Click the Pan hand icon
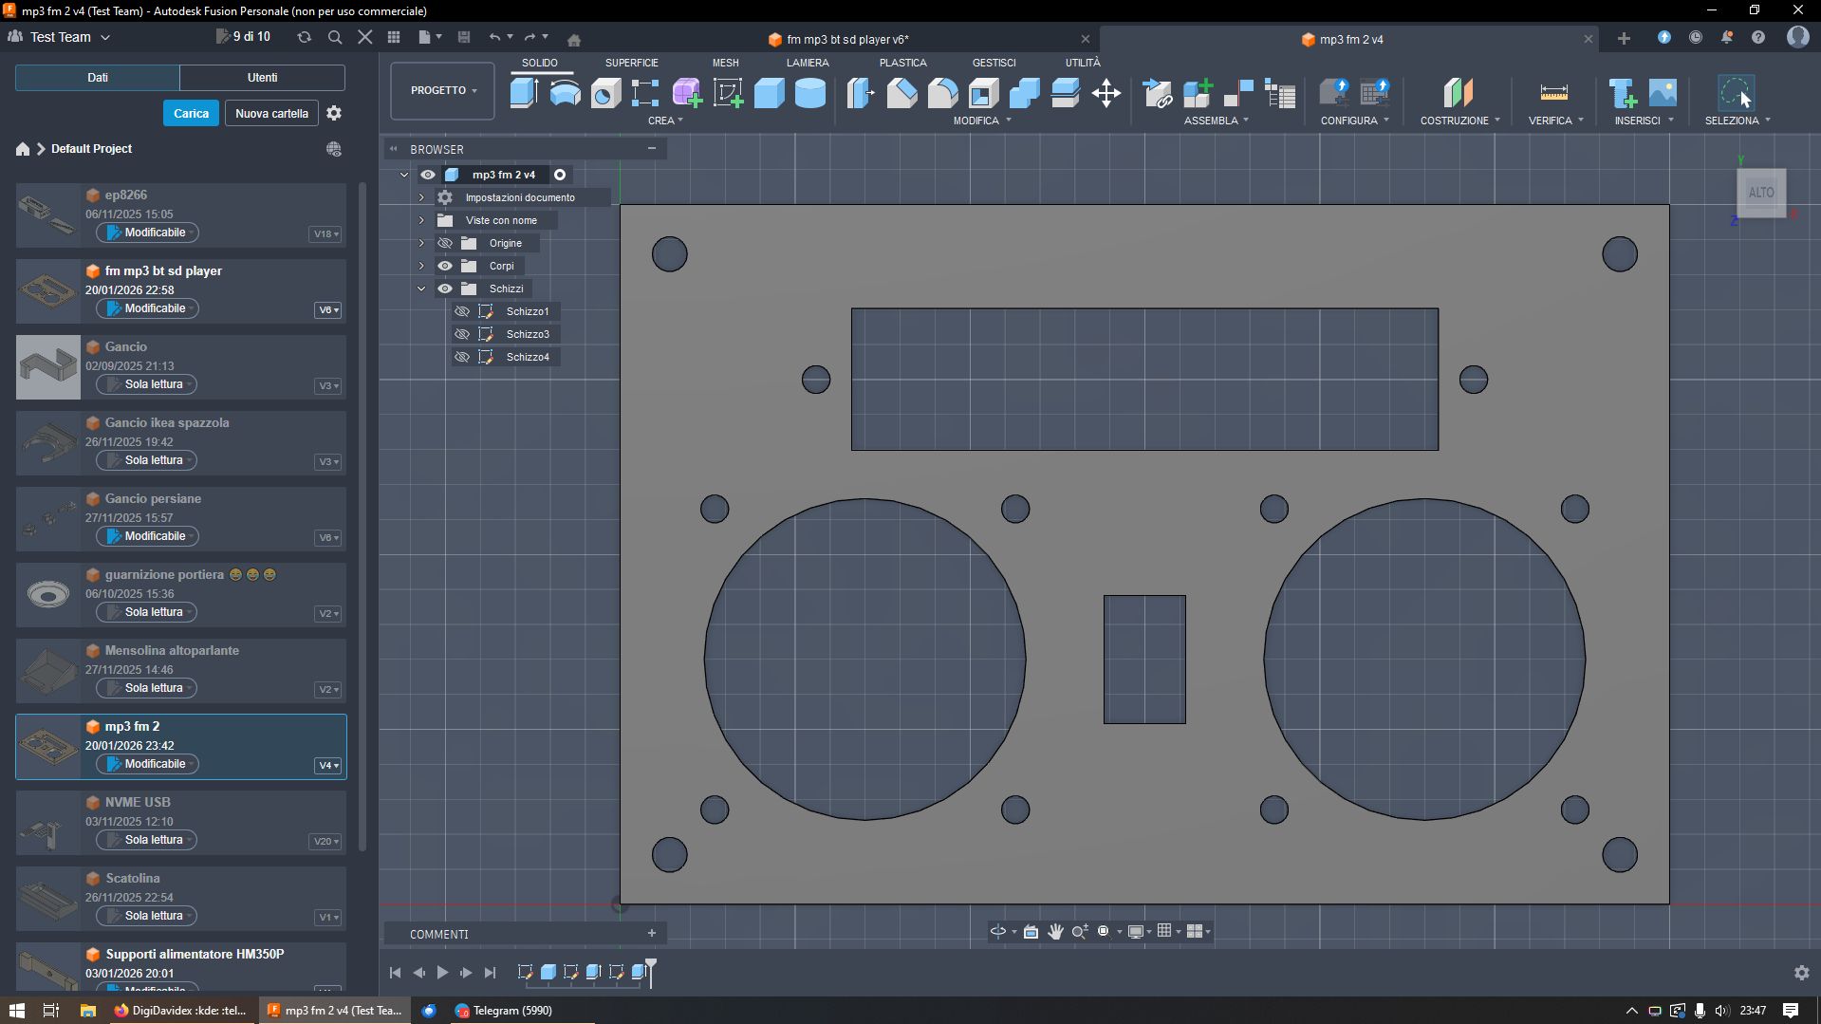The image size is (1821, 1024). (1055, 932)
